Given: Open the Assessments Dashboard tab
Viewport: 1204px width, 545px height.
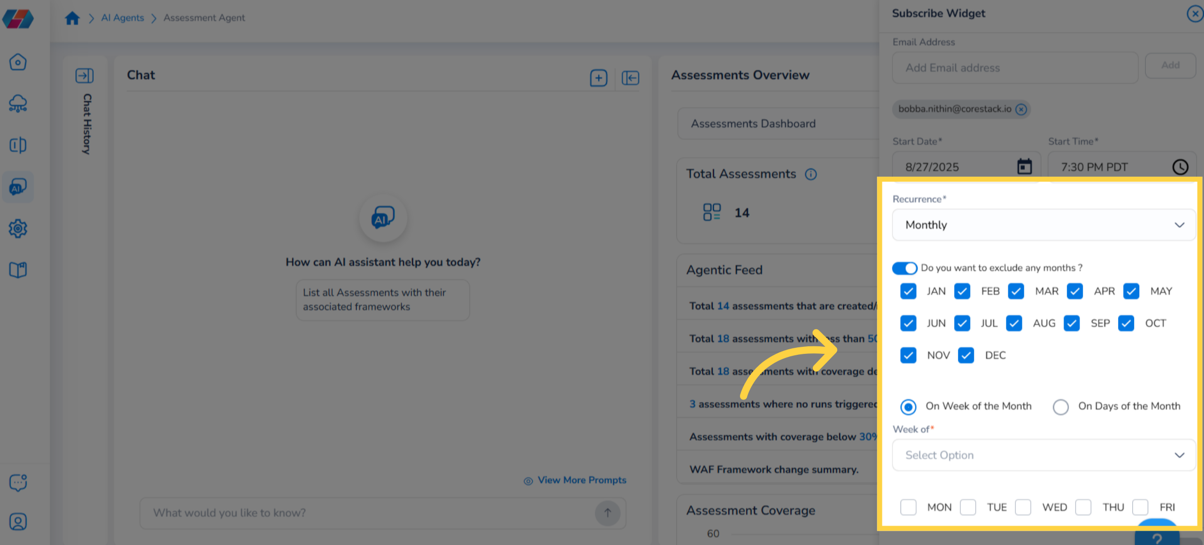Looking at the screenshot, I should 753,123.
